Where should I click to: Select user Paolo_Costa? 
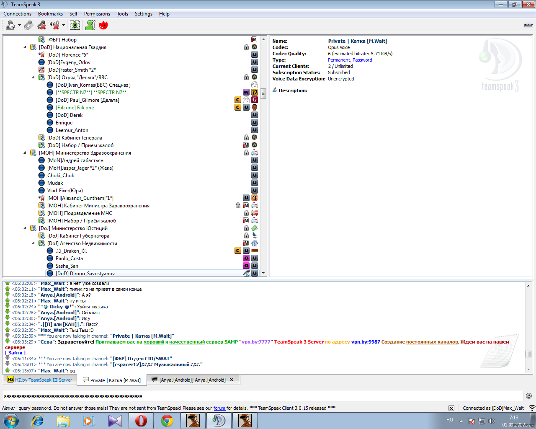pyautogui.click(x=69, y=258)
